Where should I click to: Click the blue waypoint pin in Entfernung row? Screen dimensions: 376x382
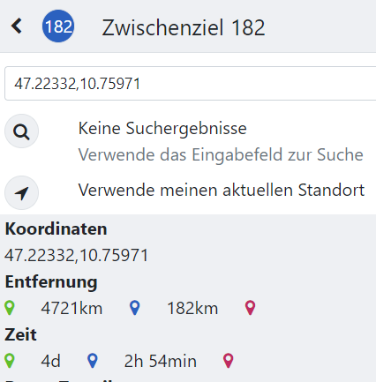tap(135, 308)
